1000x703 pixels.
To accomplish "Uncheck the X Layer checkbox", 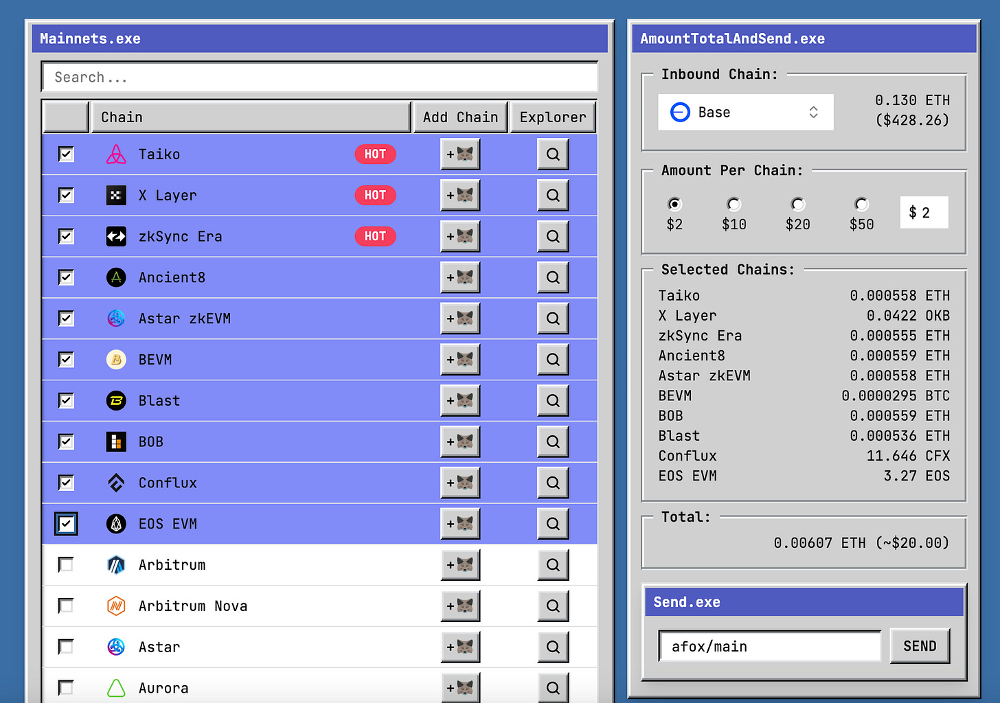I will pos(66,196).
